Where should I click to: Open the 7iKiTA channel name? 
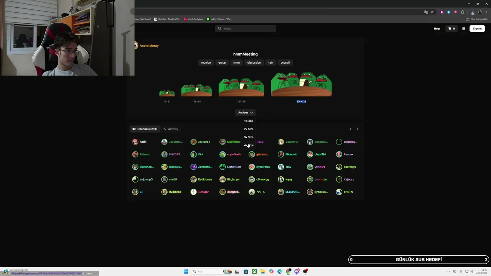point(260,192)
